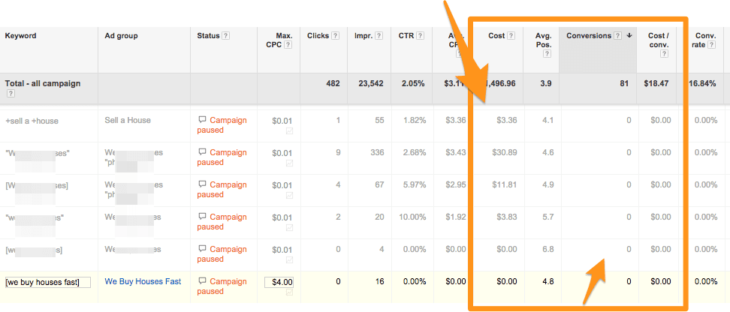
Task: Click the help icon next to Clicks header
Action: (335, 36)
